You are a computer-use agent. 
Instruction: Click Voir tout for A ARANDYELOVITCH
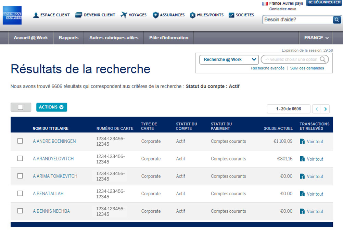[315, 159]
